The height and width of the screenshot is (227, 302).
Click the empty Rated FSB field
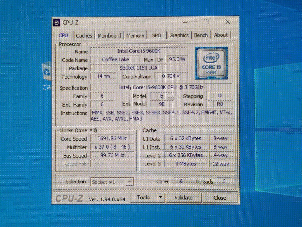coord(112,164)
